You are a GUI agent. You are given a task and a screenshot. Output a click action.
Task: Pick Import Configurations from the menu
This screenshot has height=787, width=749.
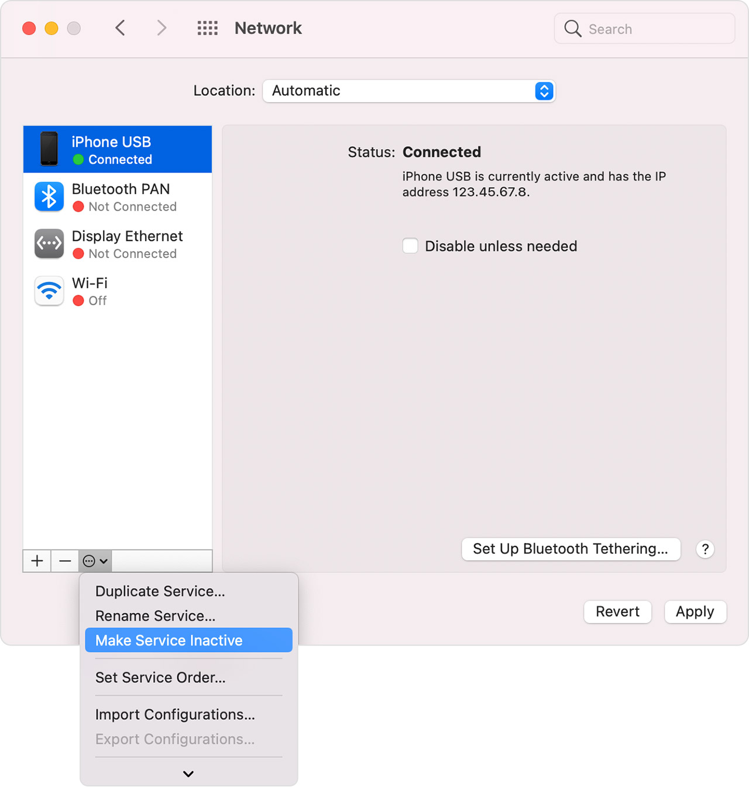coord(175,714)
